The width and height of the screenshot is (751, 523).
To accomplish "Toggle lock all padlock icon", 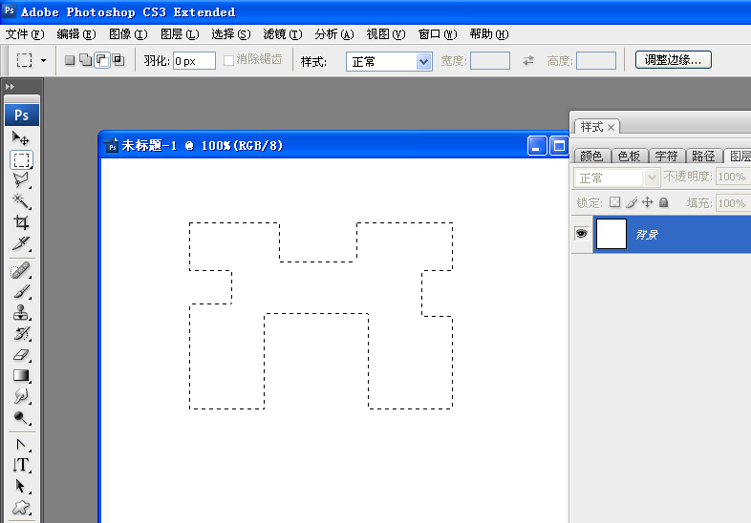I will click(x=663, y=202).
